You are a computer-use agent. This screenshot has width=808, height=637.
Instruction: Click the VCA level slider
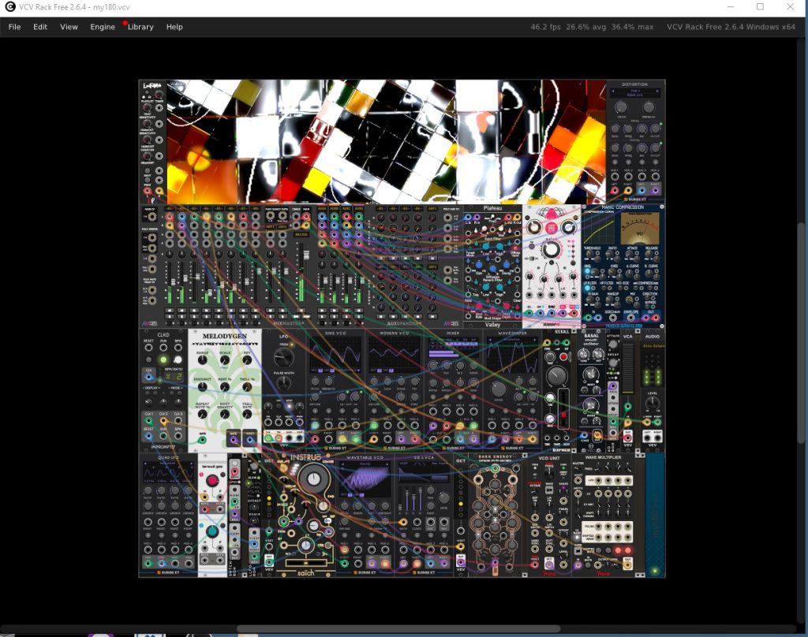click(x=627, y=368)
